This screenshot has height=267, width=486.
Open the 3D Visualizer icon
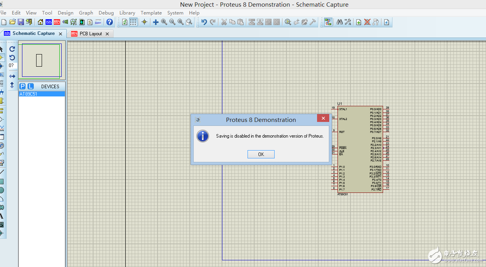[65, 22]
